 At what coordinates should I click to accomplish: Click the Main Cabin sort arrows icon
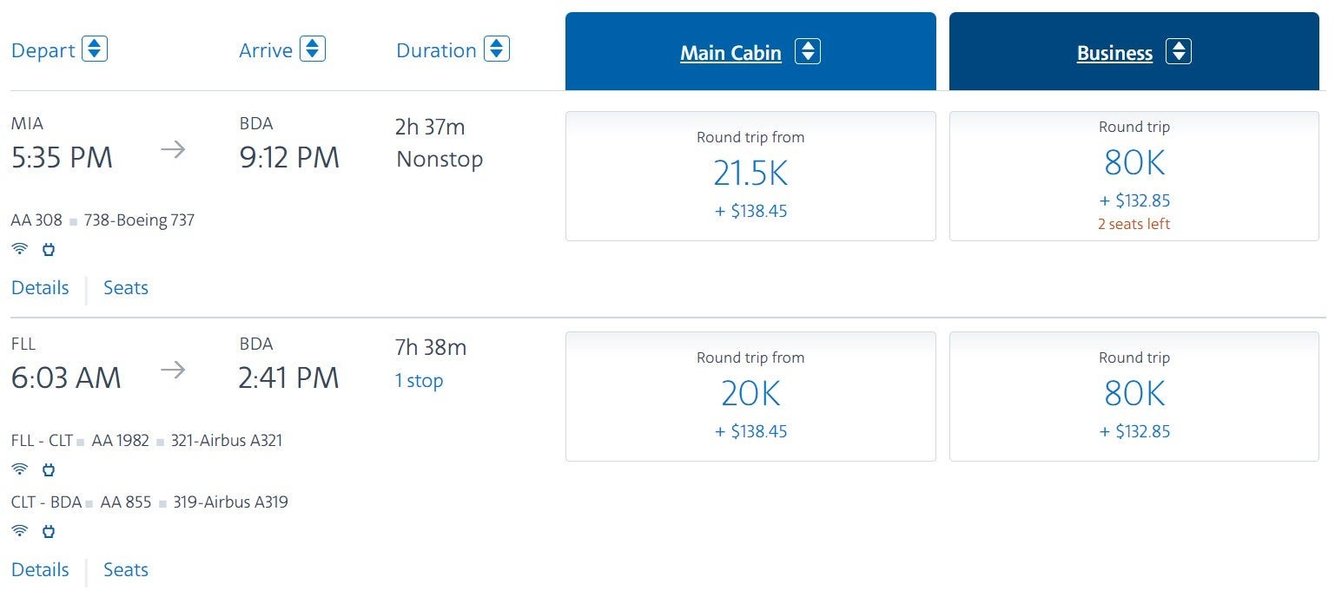click(x=808, y=52)
